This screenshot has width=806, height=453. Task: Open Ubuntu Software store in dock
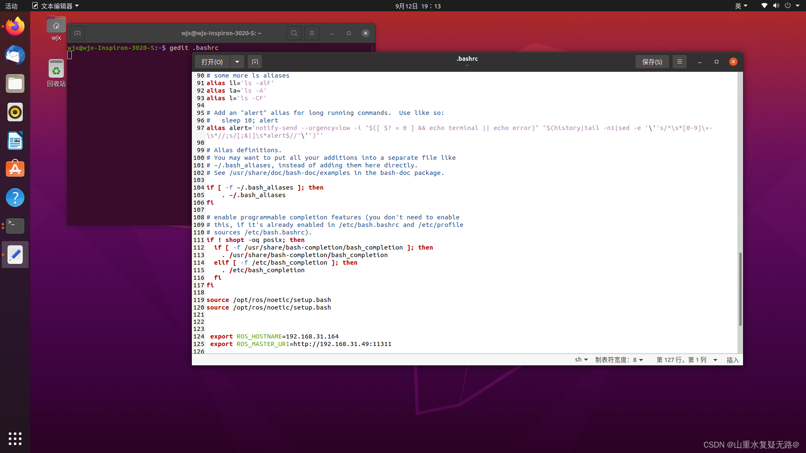15,169
